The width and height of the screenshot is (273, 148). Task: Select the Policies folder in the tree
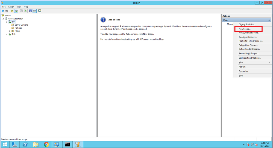tap(18, 28)
